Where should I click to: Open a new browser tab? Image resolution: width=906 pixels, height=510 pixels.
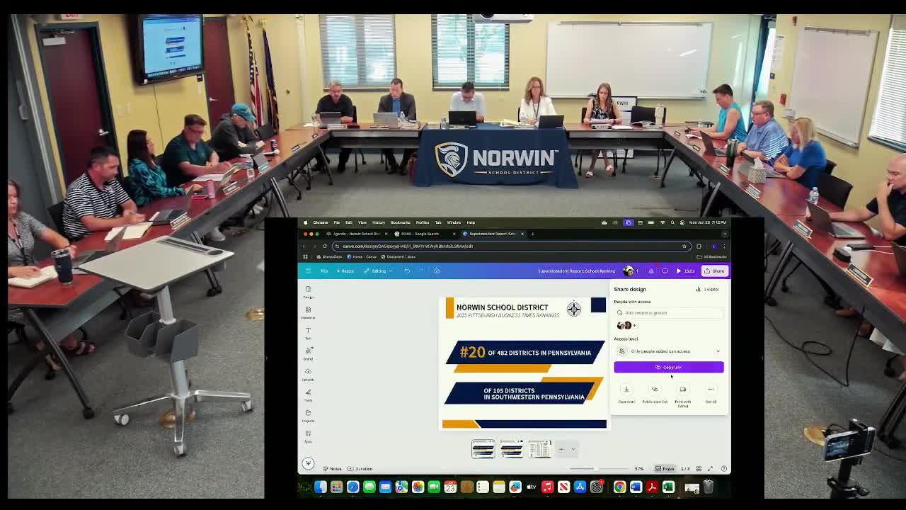click(x=532, y=234)
